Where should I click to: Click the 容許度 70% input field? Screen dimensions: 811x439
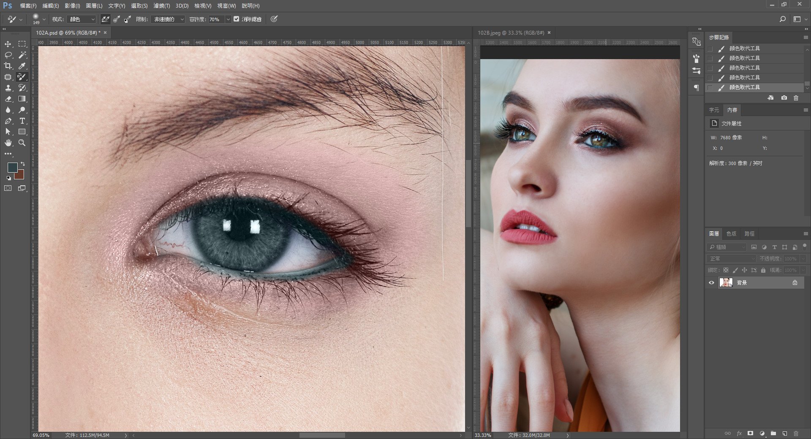(x=216, y=19)
